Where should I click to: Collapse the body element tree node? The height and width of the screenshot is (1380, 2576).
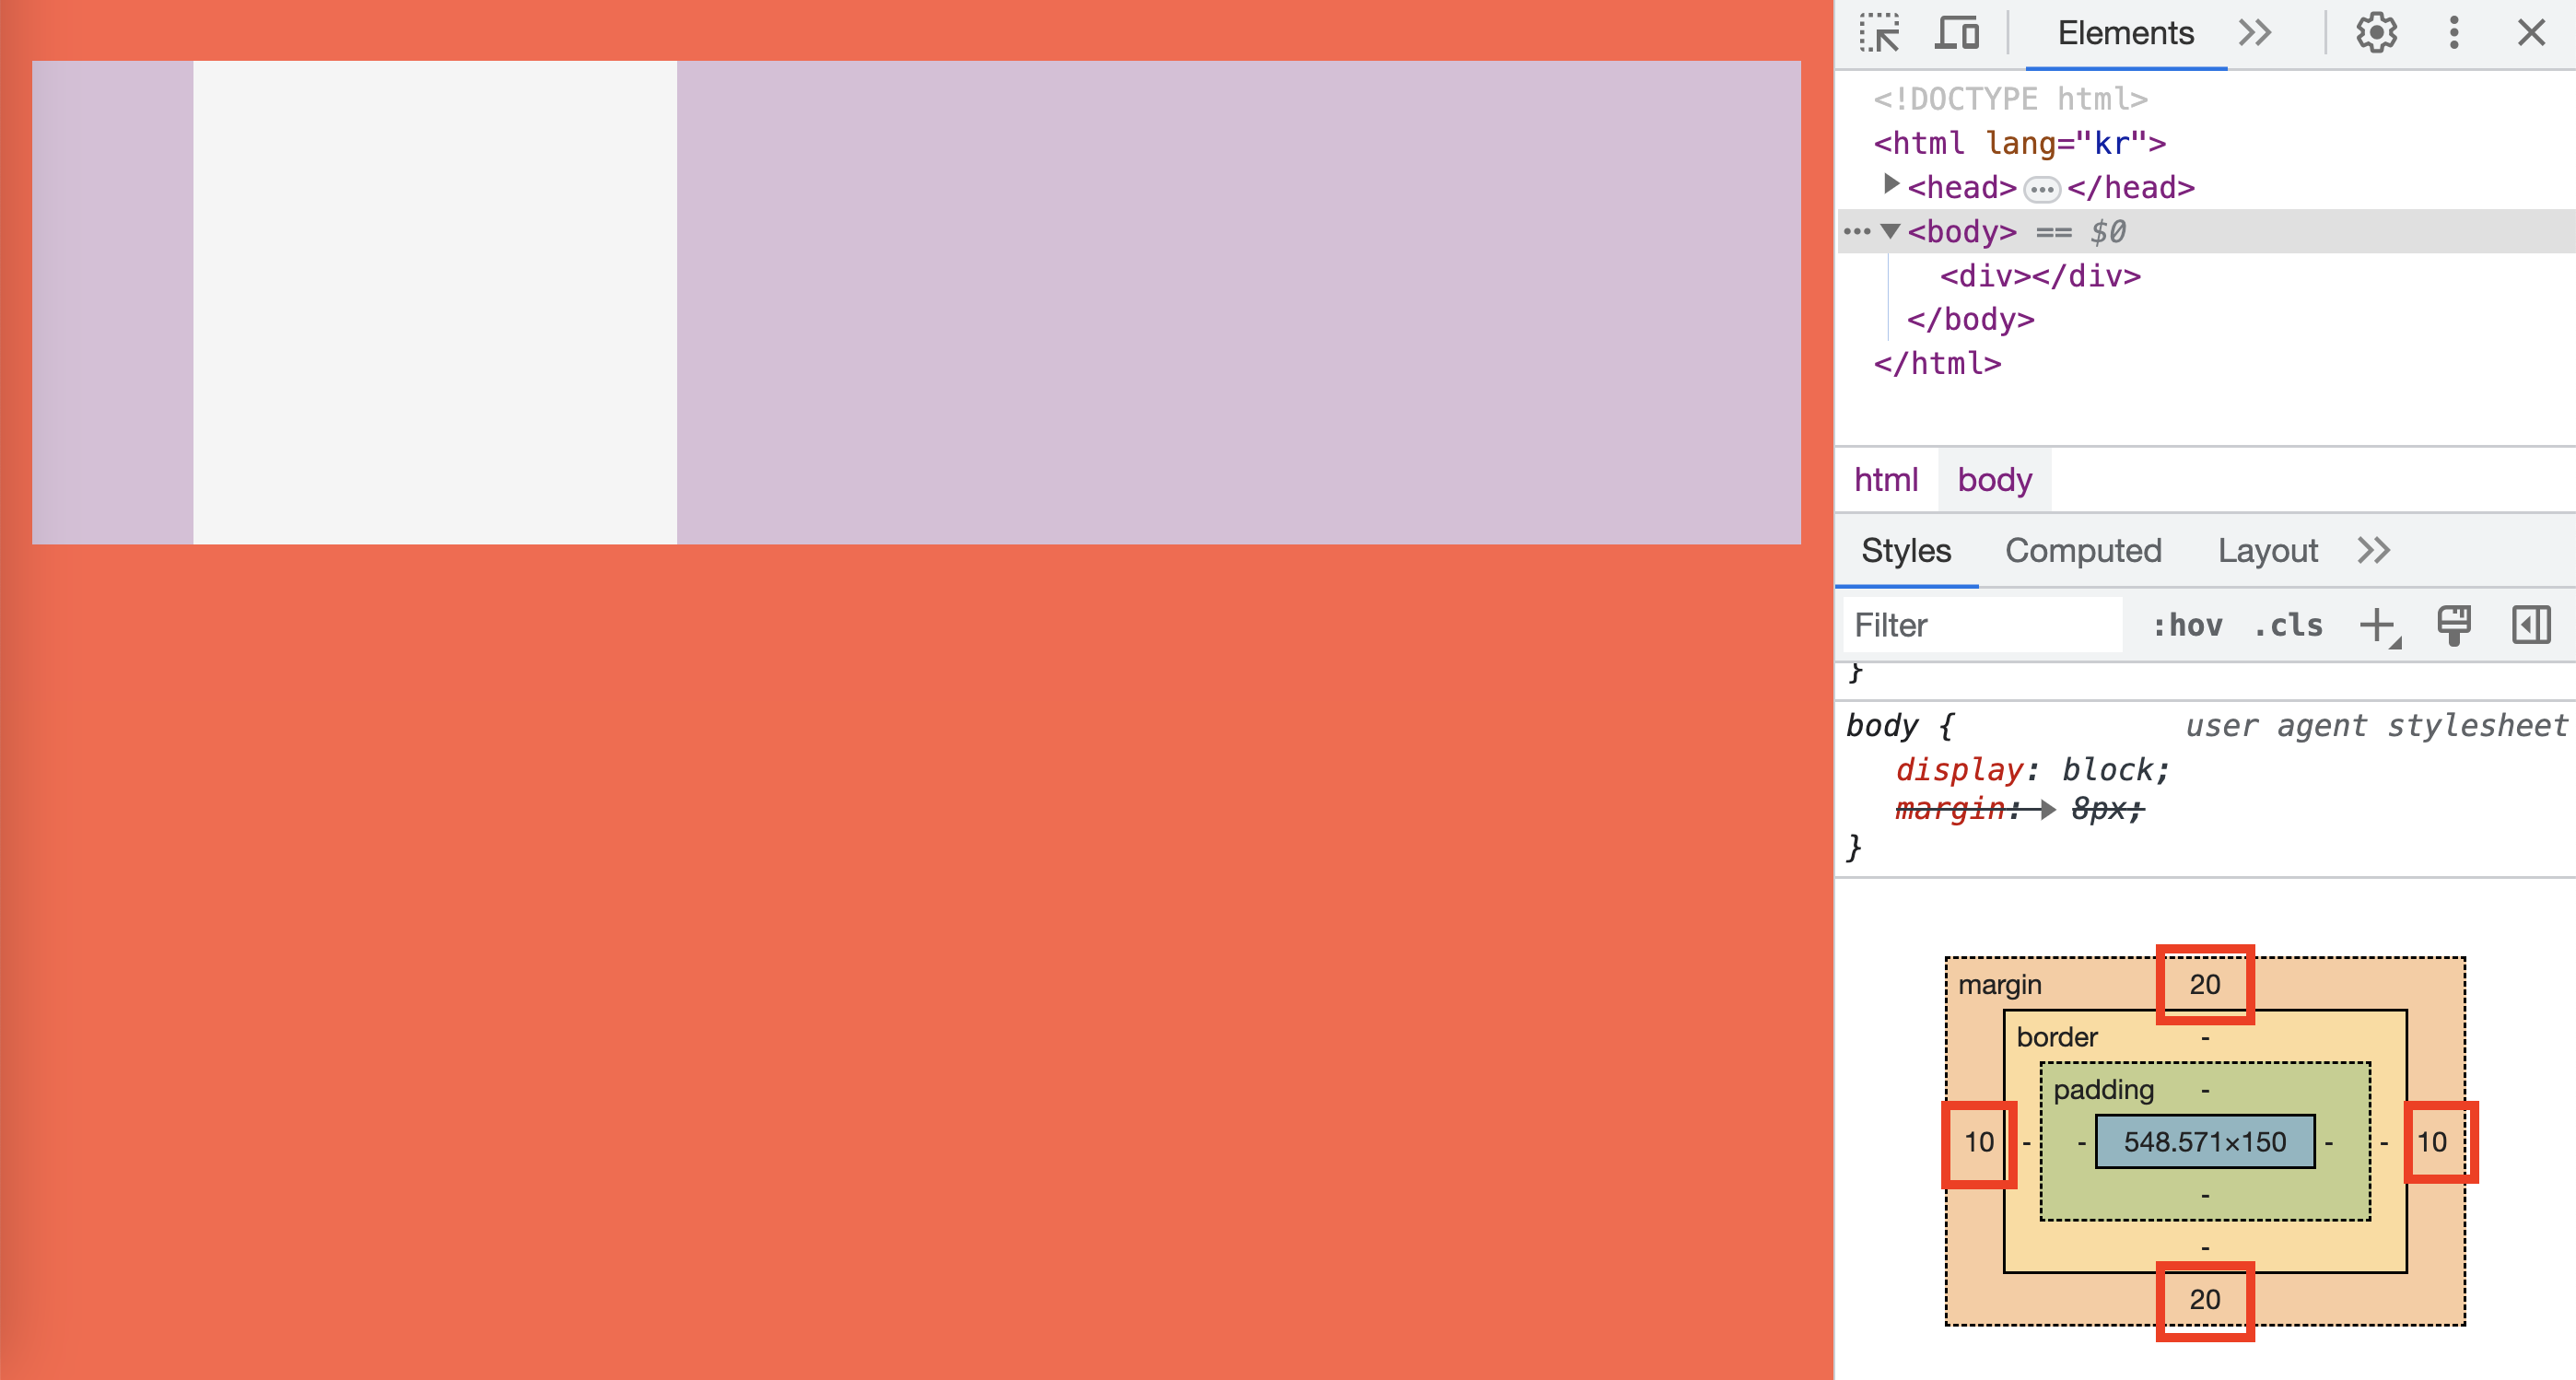(x=1890, y=231)
